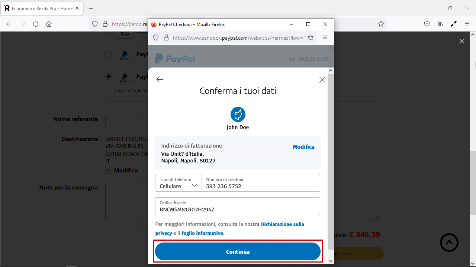Click the Continua button
Image resolution: width=476 pixels, height=267 pixels.
coord(238,251)
